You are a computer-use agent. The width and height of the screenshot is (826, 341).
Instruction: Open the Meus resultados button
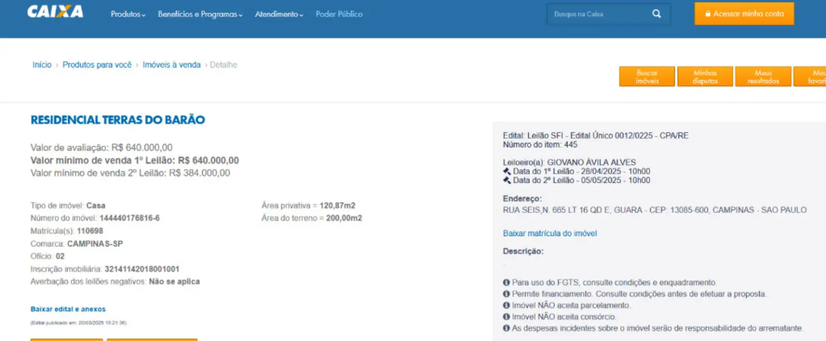[x=763, y=77]
